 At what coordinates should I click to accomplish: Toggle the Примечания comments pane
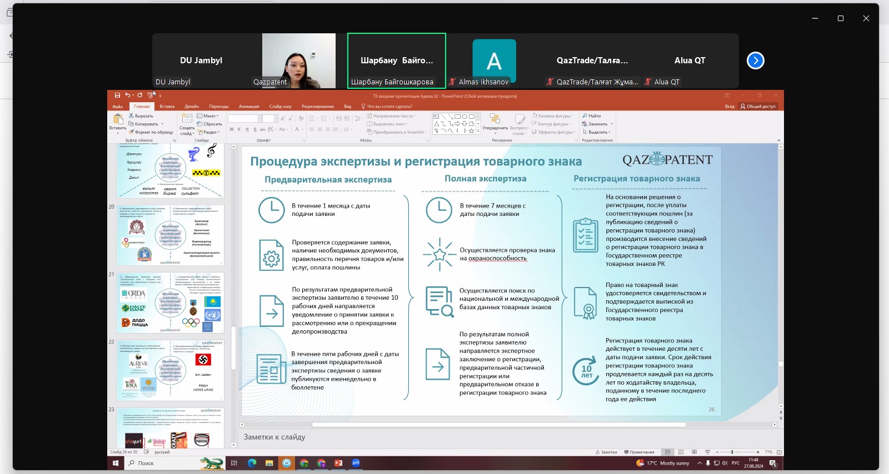tap(639, 452)
